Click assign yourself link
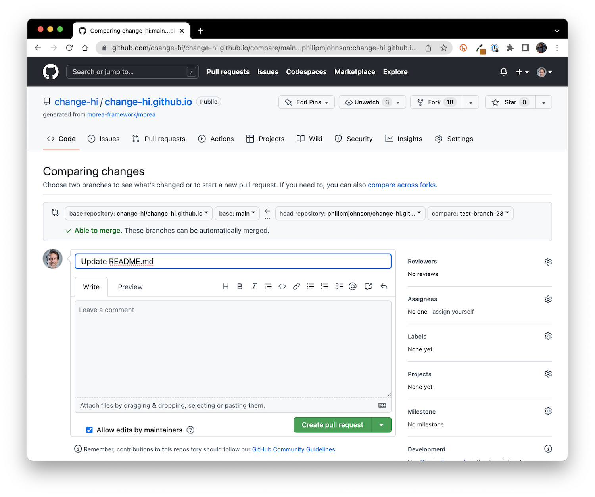Image resolution: width=595 pixels, height=497 pixels. pos(453,312)
